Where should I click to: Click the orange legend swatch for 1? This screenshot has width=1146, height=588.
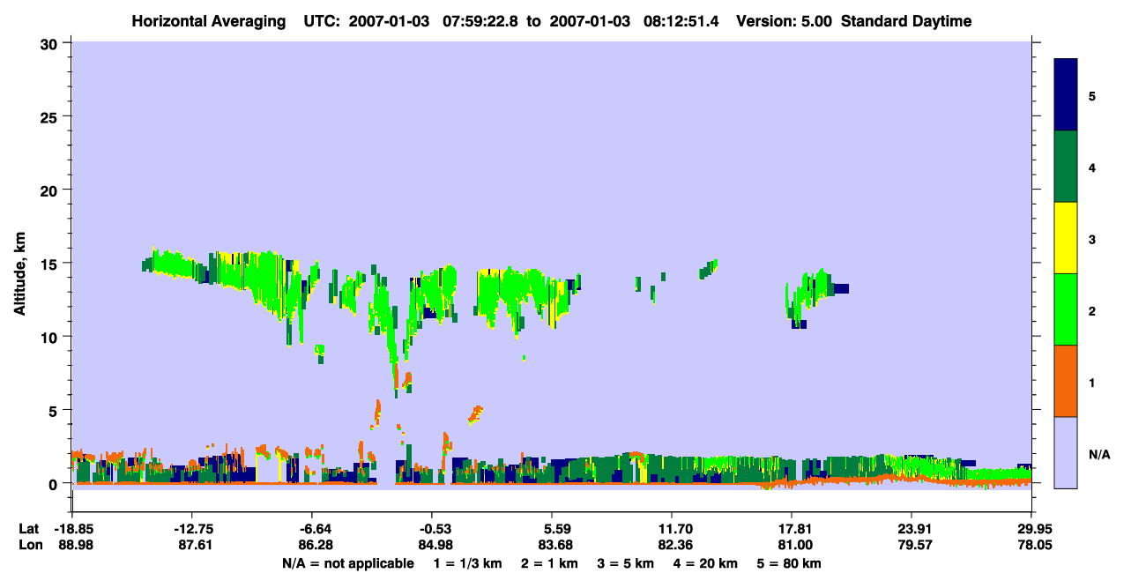point(1066,381)
